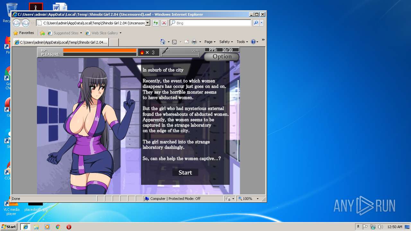This screenshot has width=411, height=231.
Task: Click the blue Help question mark icon
Action: click(x=253, y=42)
